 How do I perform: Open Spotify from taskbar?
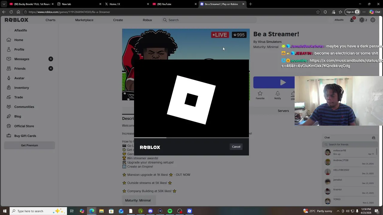click(170, 211)
